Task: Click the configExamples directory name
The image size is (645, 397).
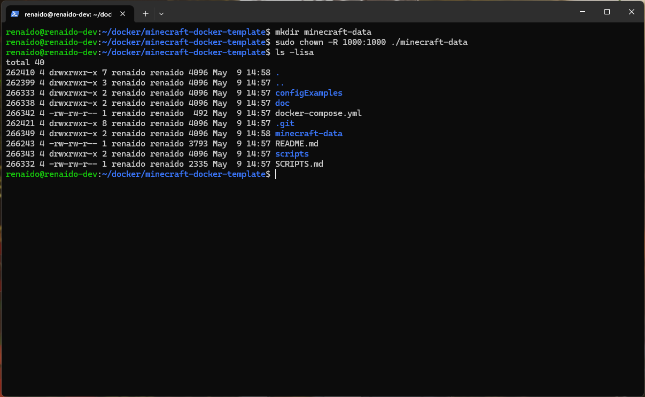Action: click(x=309, y=93)
